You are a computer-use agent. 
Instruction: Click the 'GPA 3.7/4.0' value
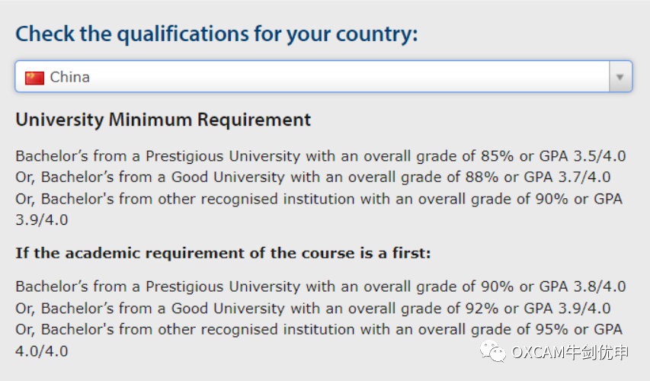(567, 178)
